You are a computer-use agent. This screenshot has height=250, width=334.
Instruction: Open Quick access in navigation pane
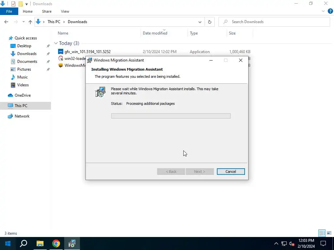25,38
